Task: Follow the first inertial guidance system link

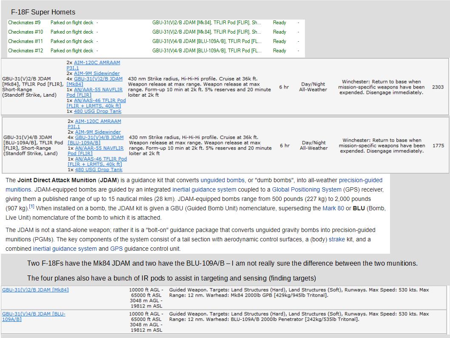Action: 204,189
